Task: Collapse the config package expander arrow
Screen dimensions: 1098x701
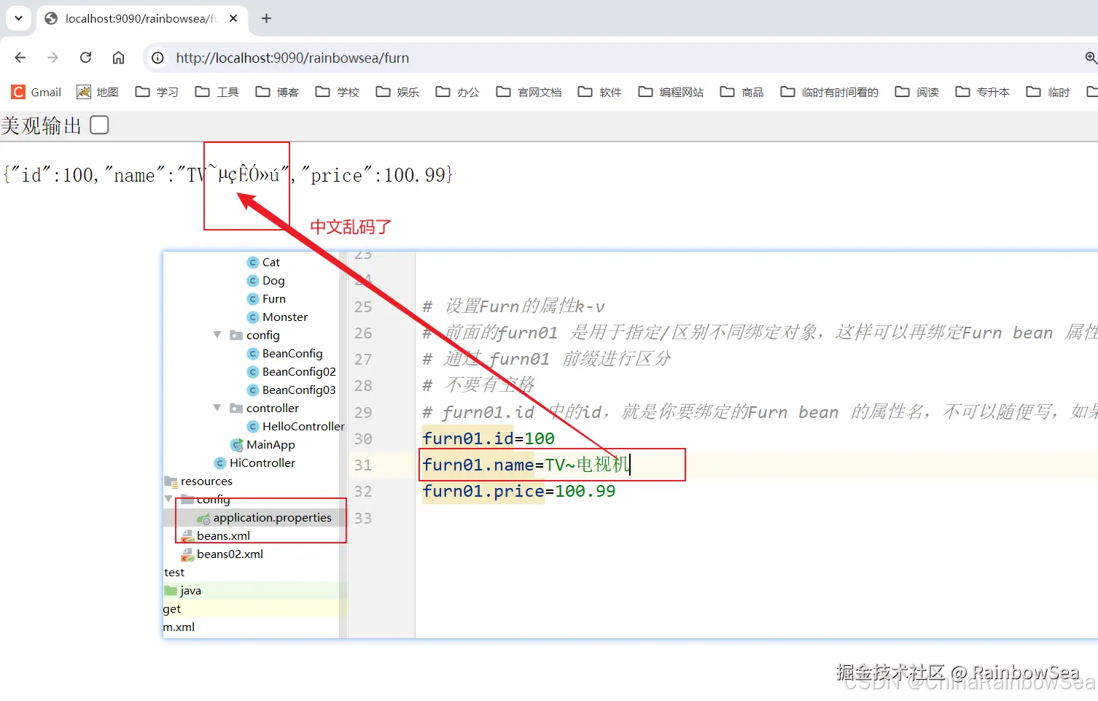Action: point(217,335)
